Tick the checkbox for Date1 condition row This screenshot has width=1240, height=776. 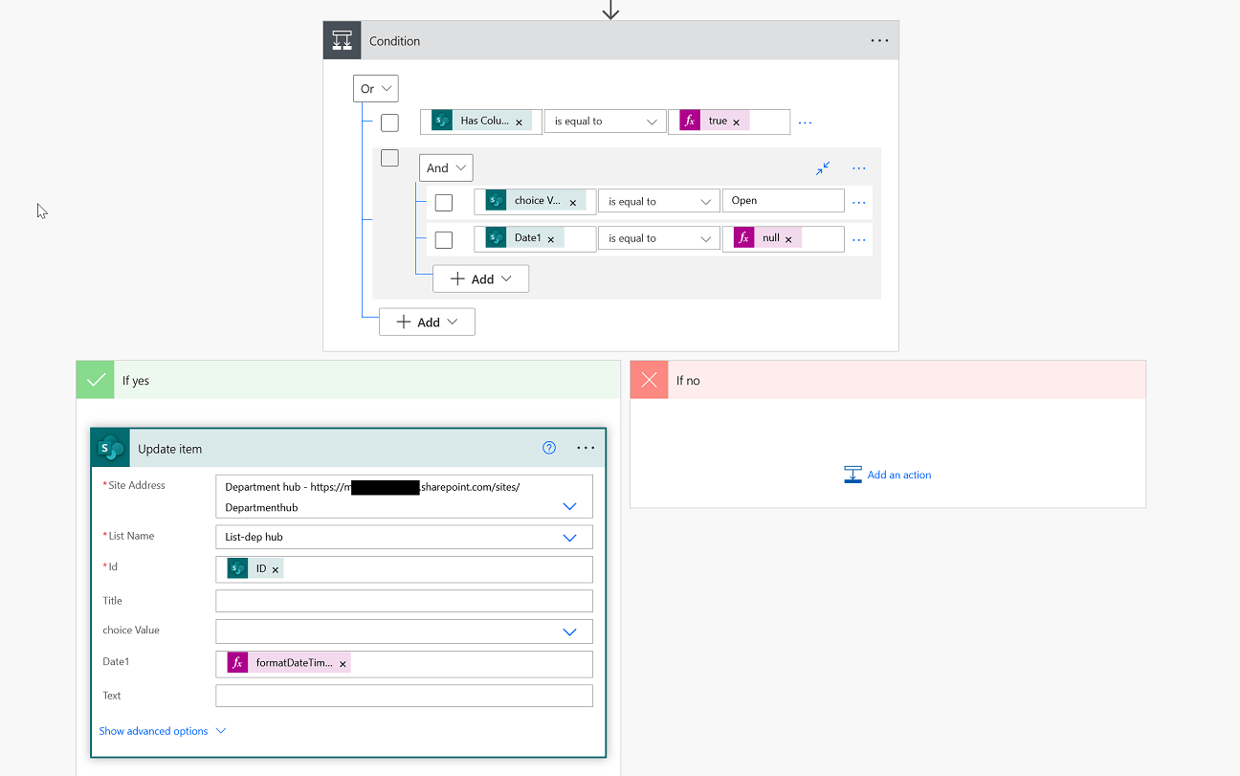click(x=444, y=239)
